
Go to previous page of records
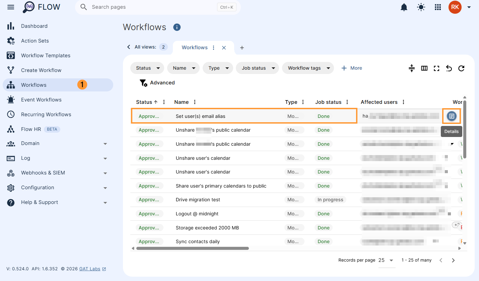tap(441, 260)
